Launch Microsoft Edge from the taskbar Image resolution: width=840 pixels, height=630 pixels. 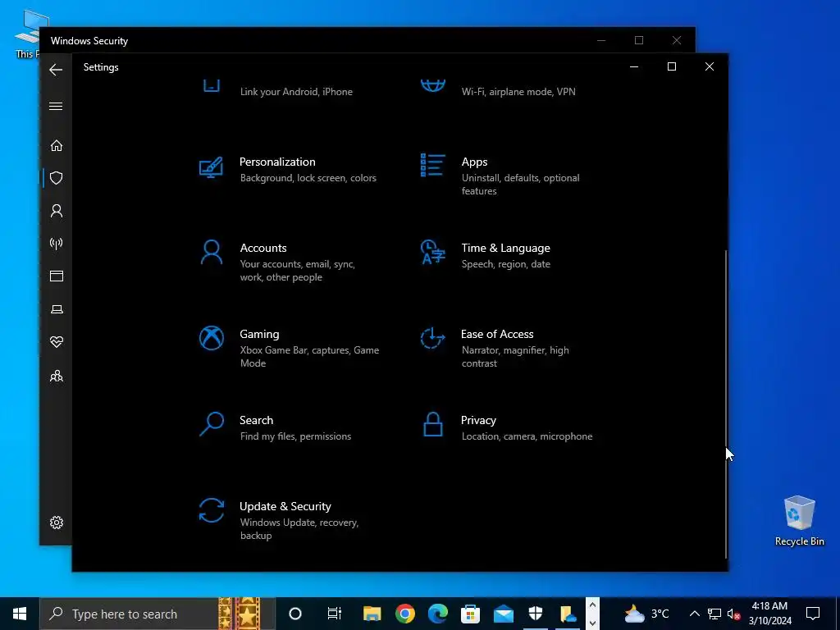438,614
